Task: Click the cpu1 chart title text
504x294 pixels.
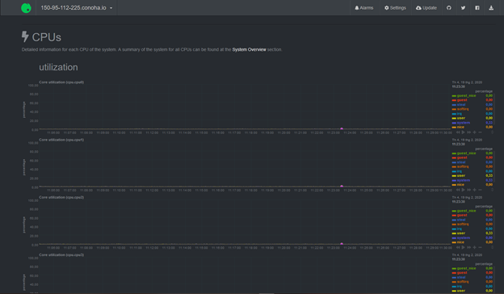Action: [61, 140]
